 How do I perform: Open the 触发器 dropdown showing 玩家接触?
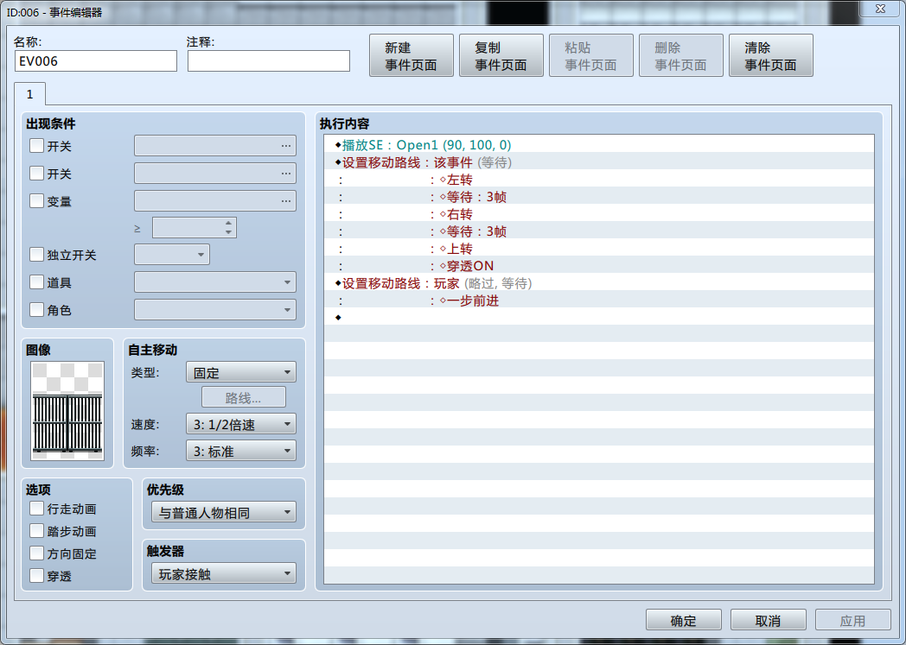224,573
